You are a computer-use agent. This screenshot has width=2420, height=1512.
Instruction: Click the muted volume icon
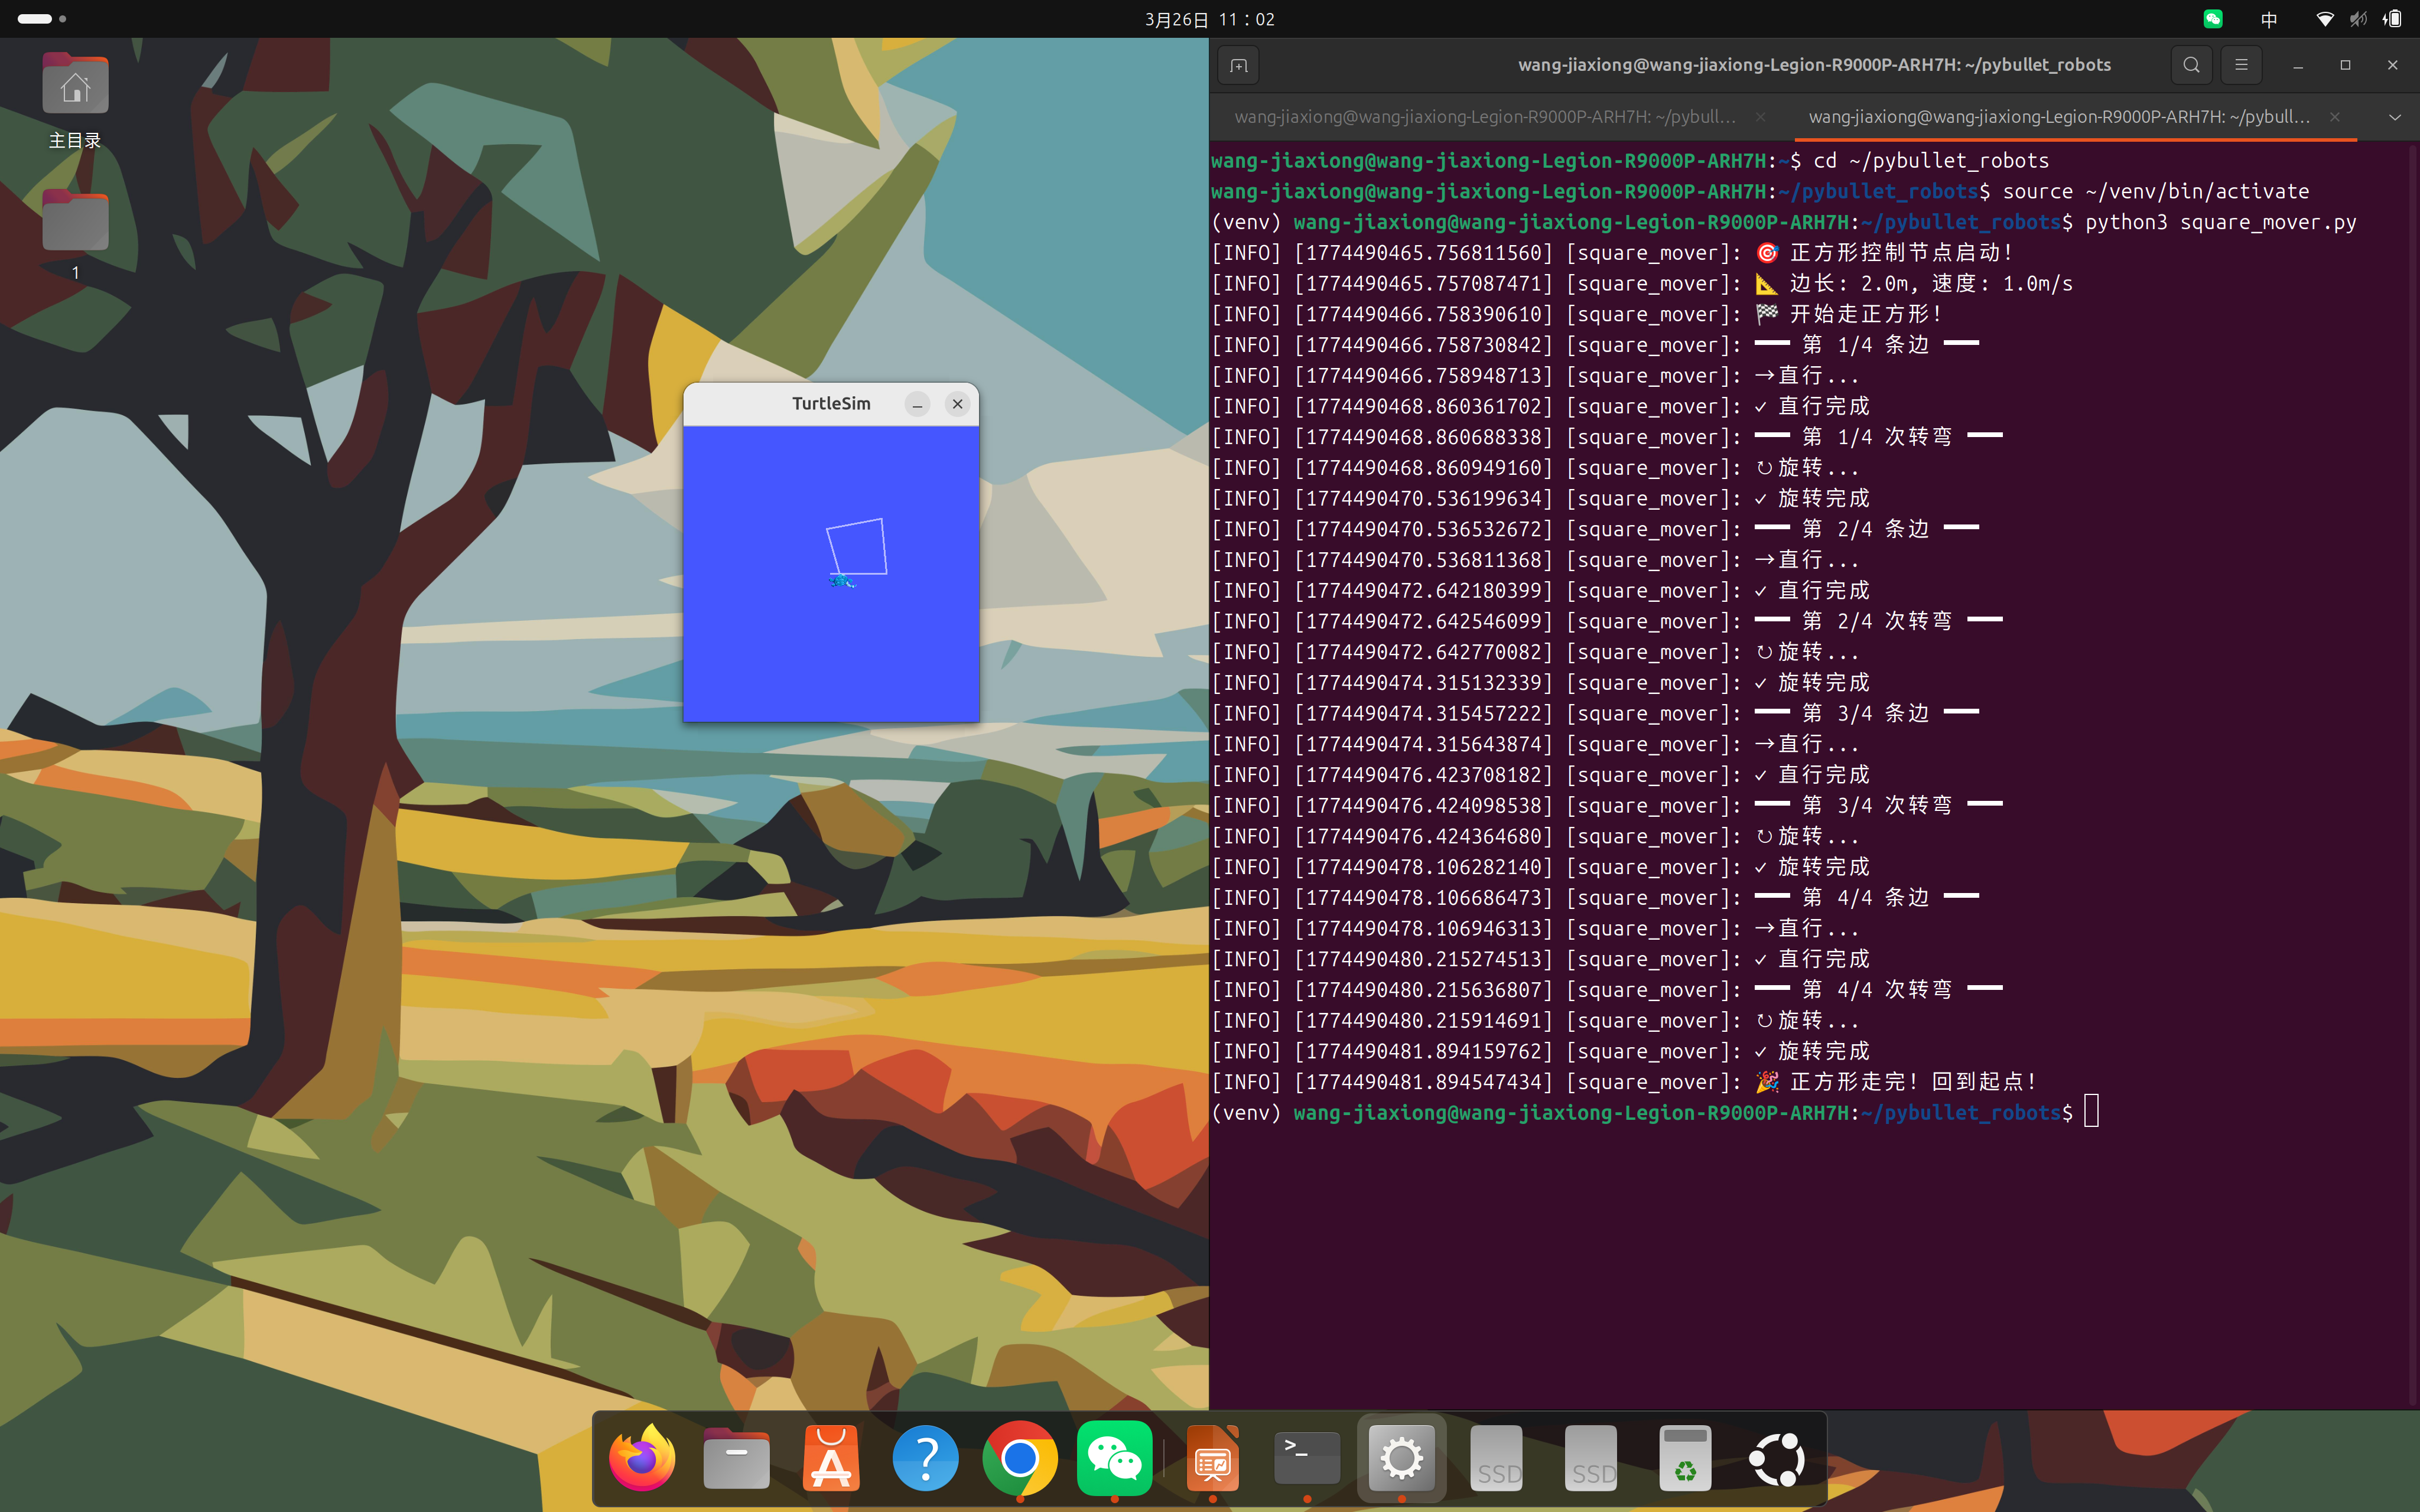(x=2358, y=19)
